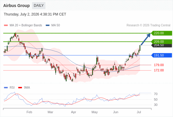Click the Apr axis label
Viewport: 173px width, 117px height.
(x=74, y=112)
